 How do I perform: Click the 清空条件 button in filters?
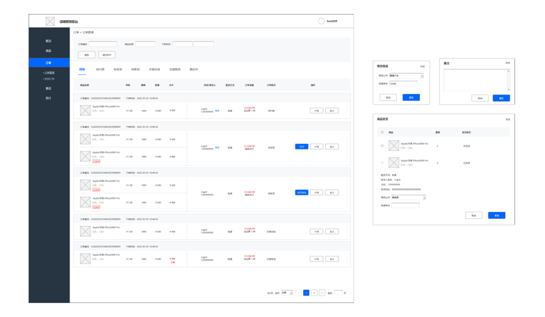click(106, 54)
